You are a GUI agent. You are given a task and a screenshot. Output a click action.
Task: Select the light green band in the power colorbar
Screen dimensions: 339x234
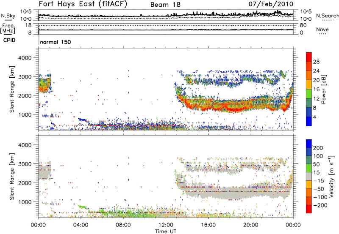pos(309,94)
